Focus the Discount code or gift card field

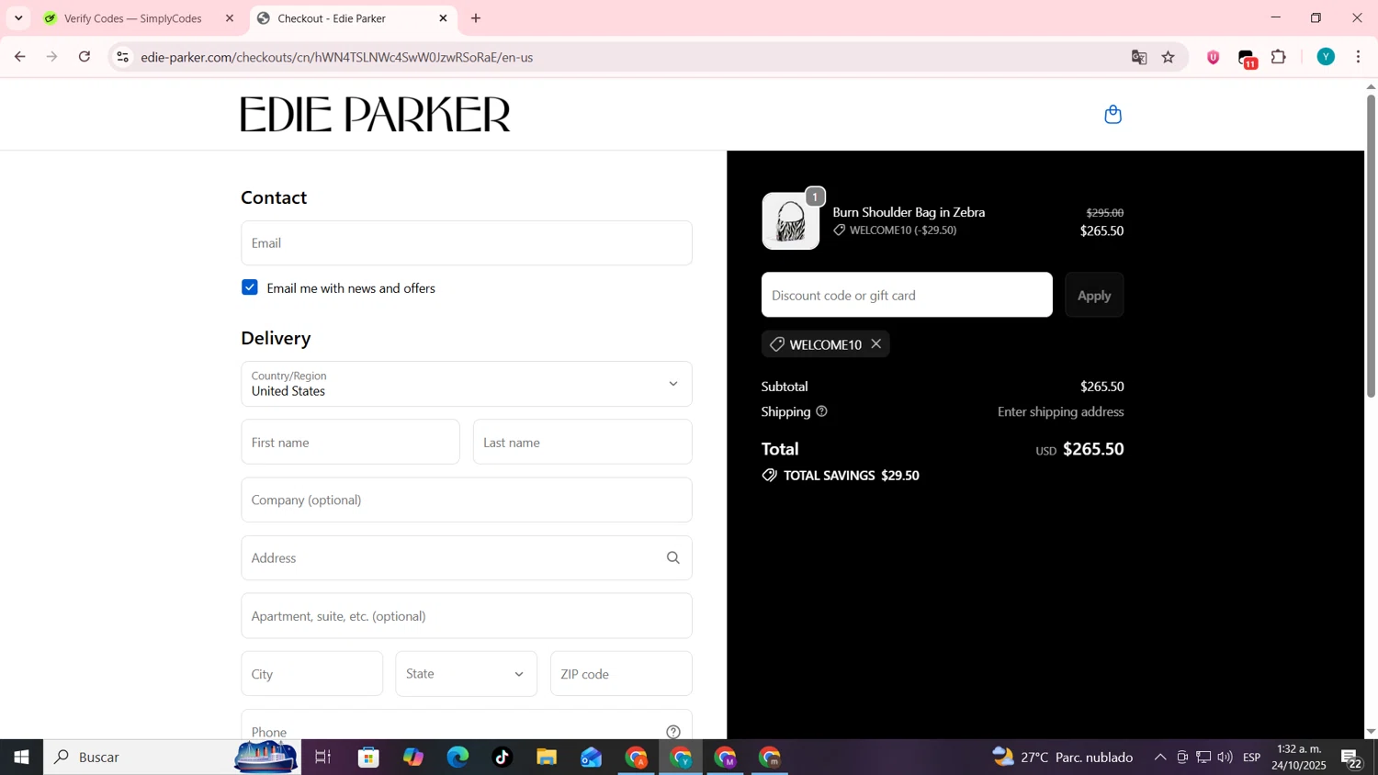point(907,295)
